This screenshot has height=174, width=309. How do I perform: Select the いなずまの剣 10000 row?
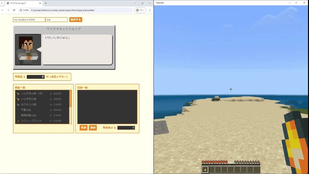click(x=42, y=99)
